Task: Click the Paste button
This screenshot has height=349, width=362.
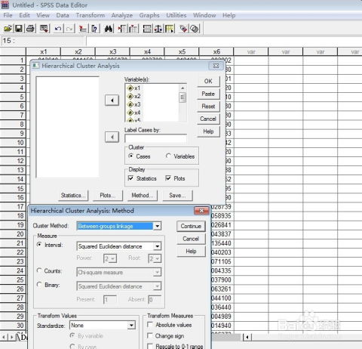Action: (208, 94)
